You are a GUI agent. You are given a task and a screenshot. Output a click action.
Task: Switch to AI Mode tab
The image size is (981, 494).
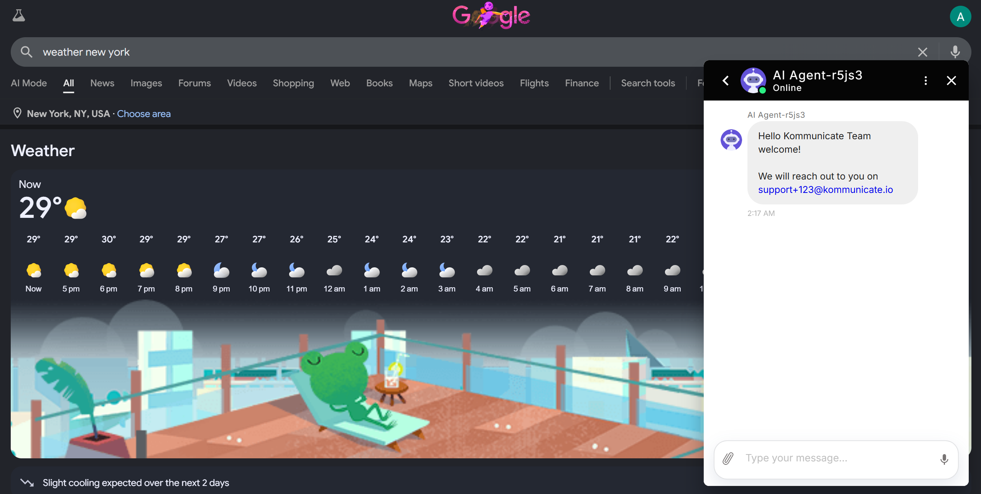[29, 83]
